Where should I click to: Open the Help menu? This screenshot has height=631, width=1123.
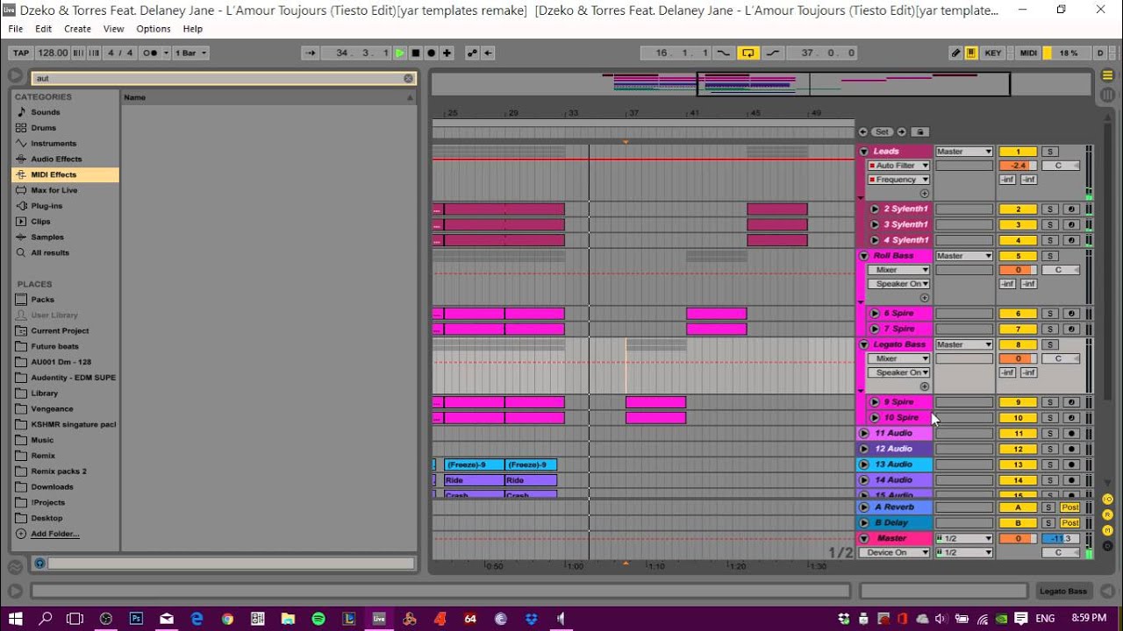[x=192, y=29]
